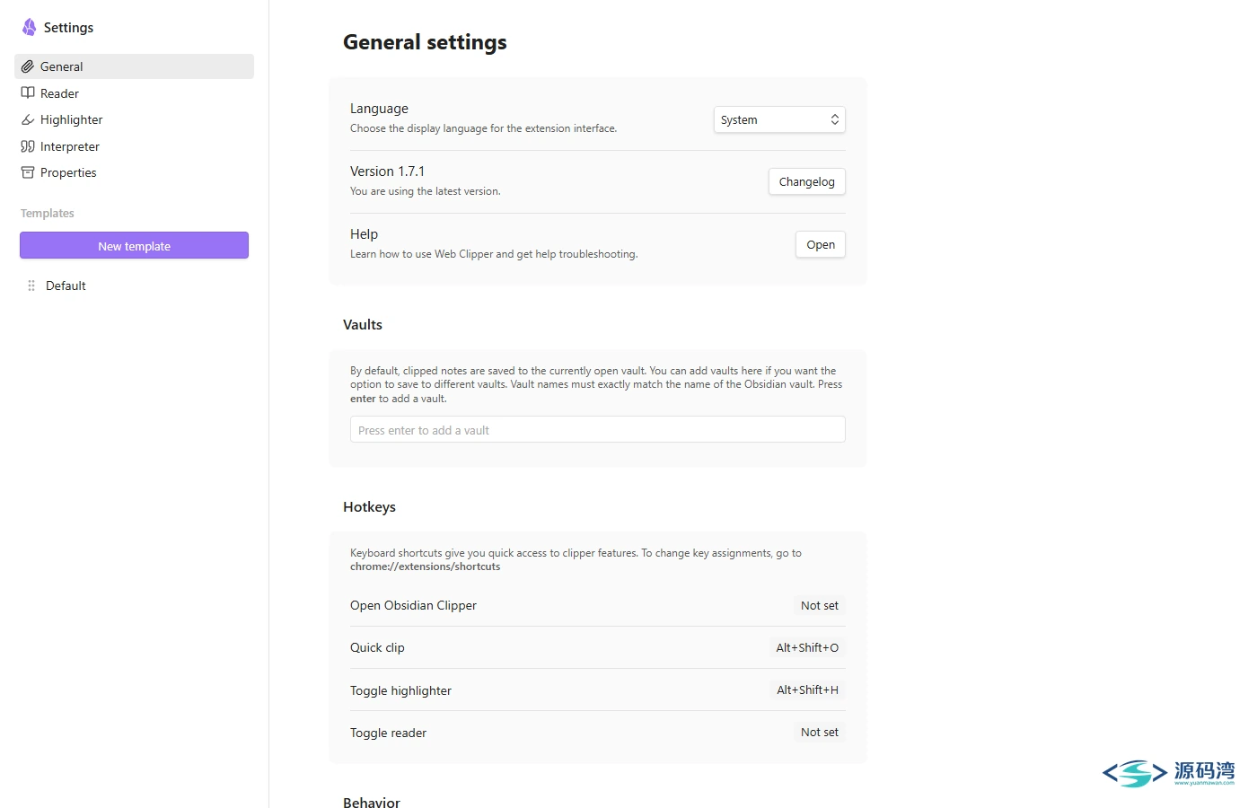The height and width of the screenshot is (808, 1257).
Task: Click the Obsidian logo icon beside Settings
Action: [x=30, y=27]
